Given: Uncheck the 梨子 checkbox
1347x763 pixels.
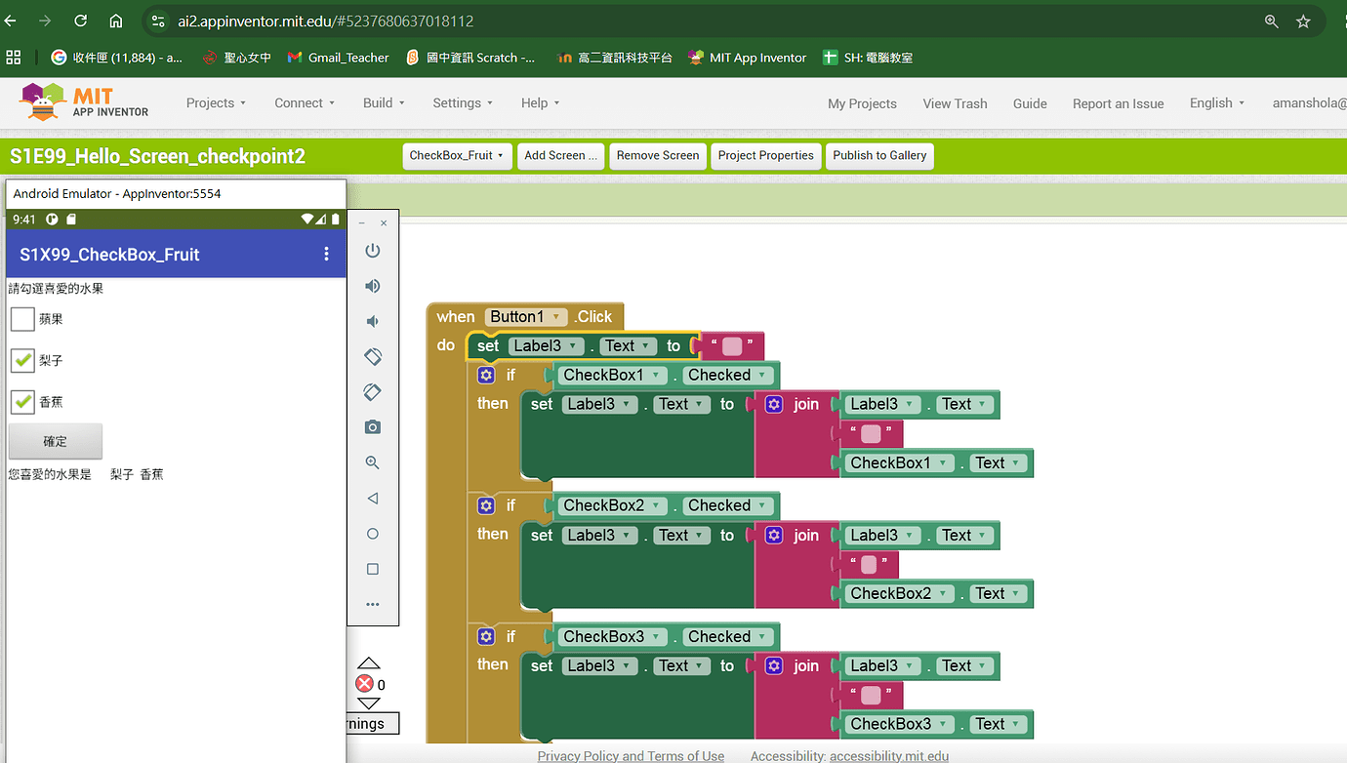Looking at the screenshot, I should 21,360.
